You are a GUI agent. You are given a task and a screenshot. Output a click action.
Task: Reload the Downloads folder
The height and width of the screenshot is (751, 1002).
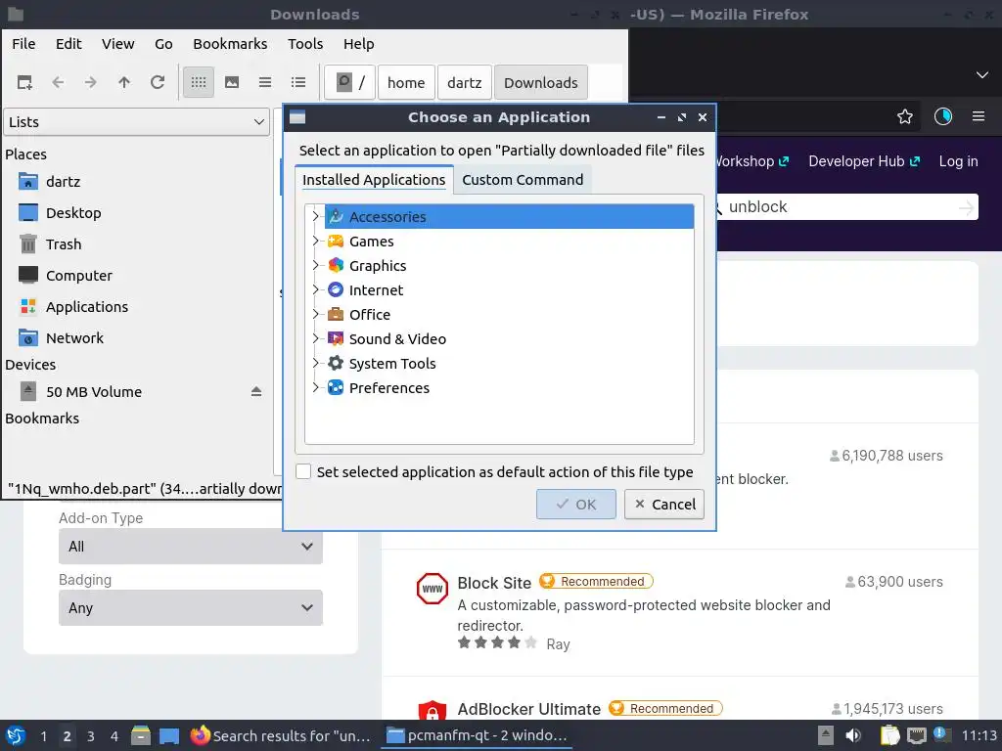158,82
